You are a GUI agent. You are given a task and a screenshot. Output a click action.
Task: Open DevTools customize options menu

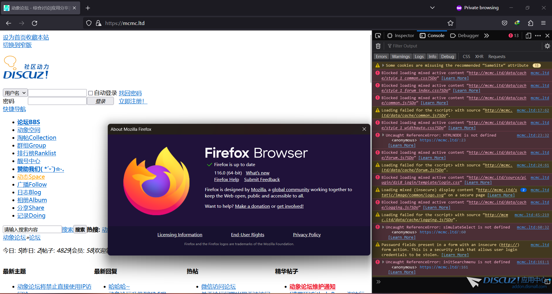[538, 36]
